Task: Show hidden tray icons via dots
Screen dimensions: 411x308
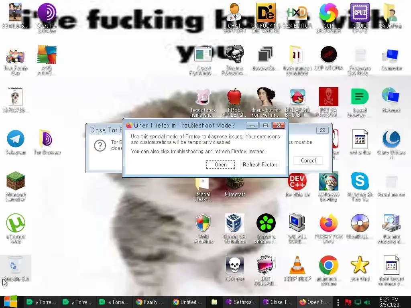Action: point(338,302)
